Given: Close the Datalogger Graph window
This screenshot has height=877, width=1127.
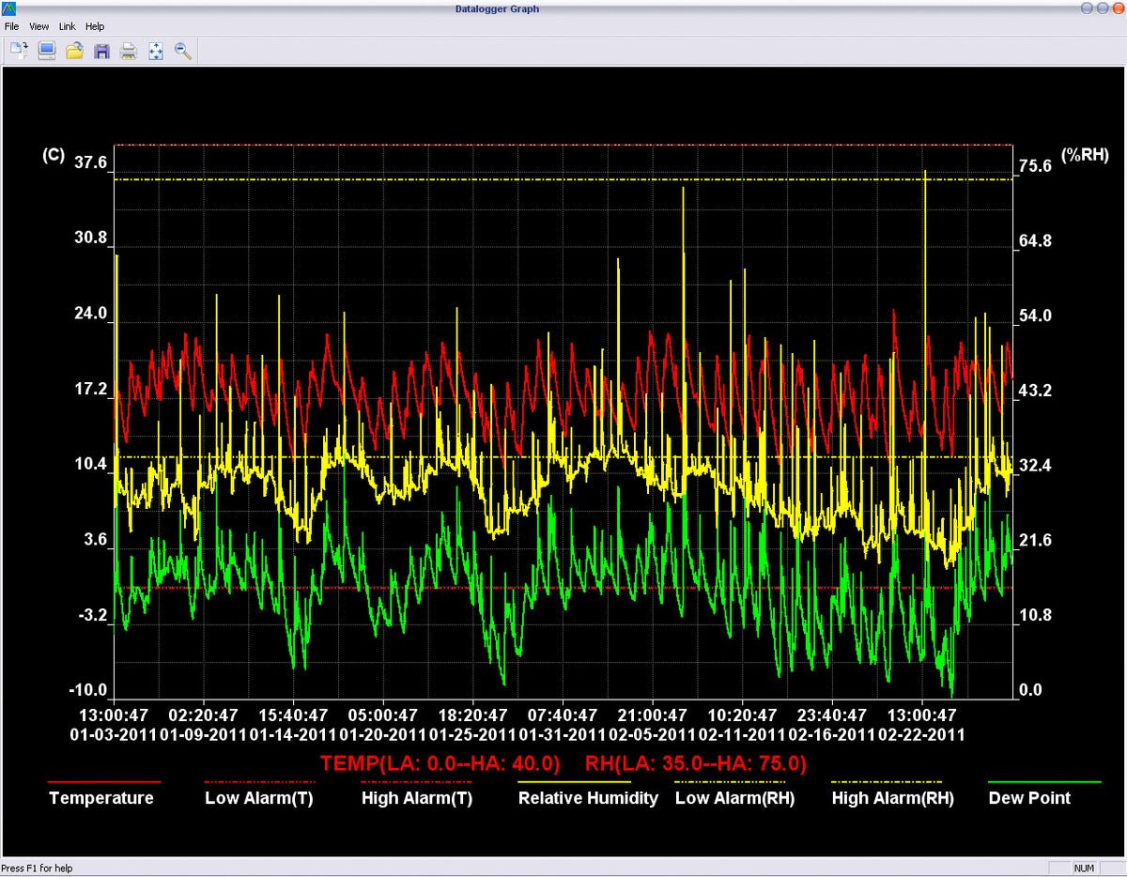Looking at the screenshot, I should click(x=1117, y=8).
